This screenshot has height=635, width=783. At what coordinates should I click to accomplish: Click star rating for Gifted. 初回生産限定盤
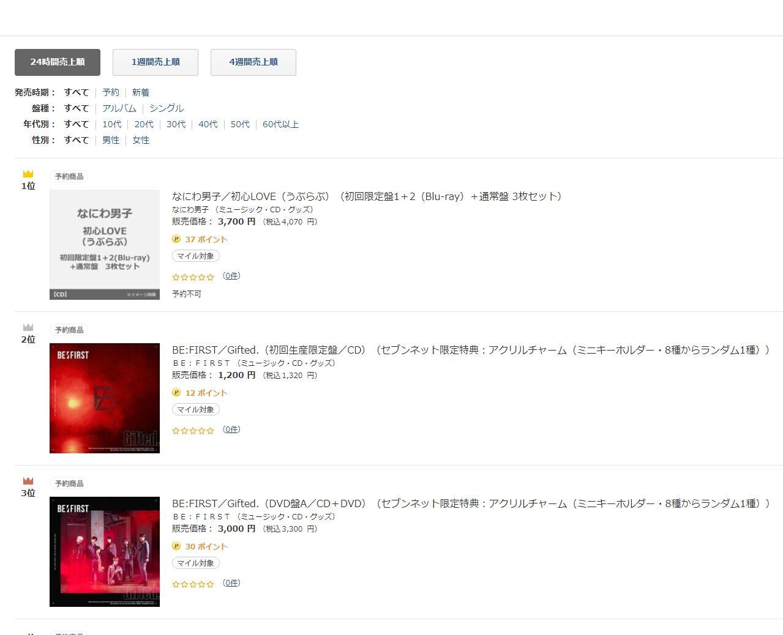pos(193,431)
